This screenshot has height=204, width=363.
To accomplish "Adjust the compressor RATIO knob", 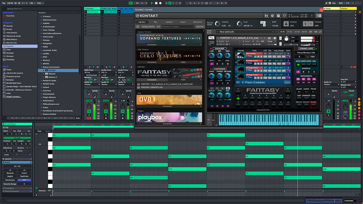I will (211, 76).
